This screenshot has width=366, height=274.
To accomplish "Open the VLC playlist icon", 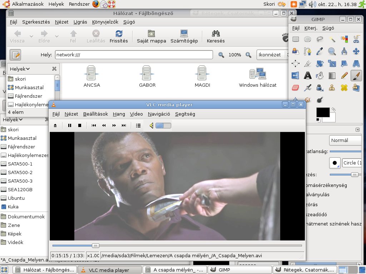I will click(x=138, y=125).
